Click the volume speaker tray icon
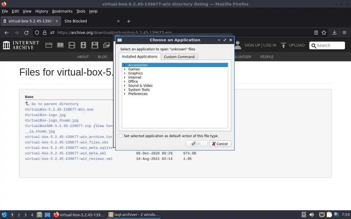The width and height of the screenshot is (351, 219). click(x=312, y=215)
